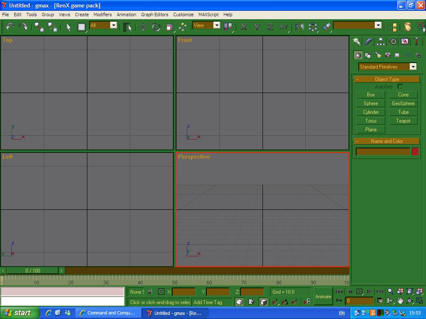Open the Modify panel tab
The image size is (426, 319).
click(x=369, y=42)
